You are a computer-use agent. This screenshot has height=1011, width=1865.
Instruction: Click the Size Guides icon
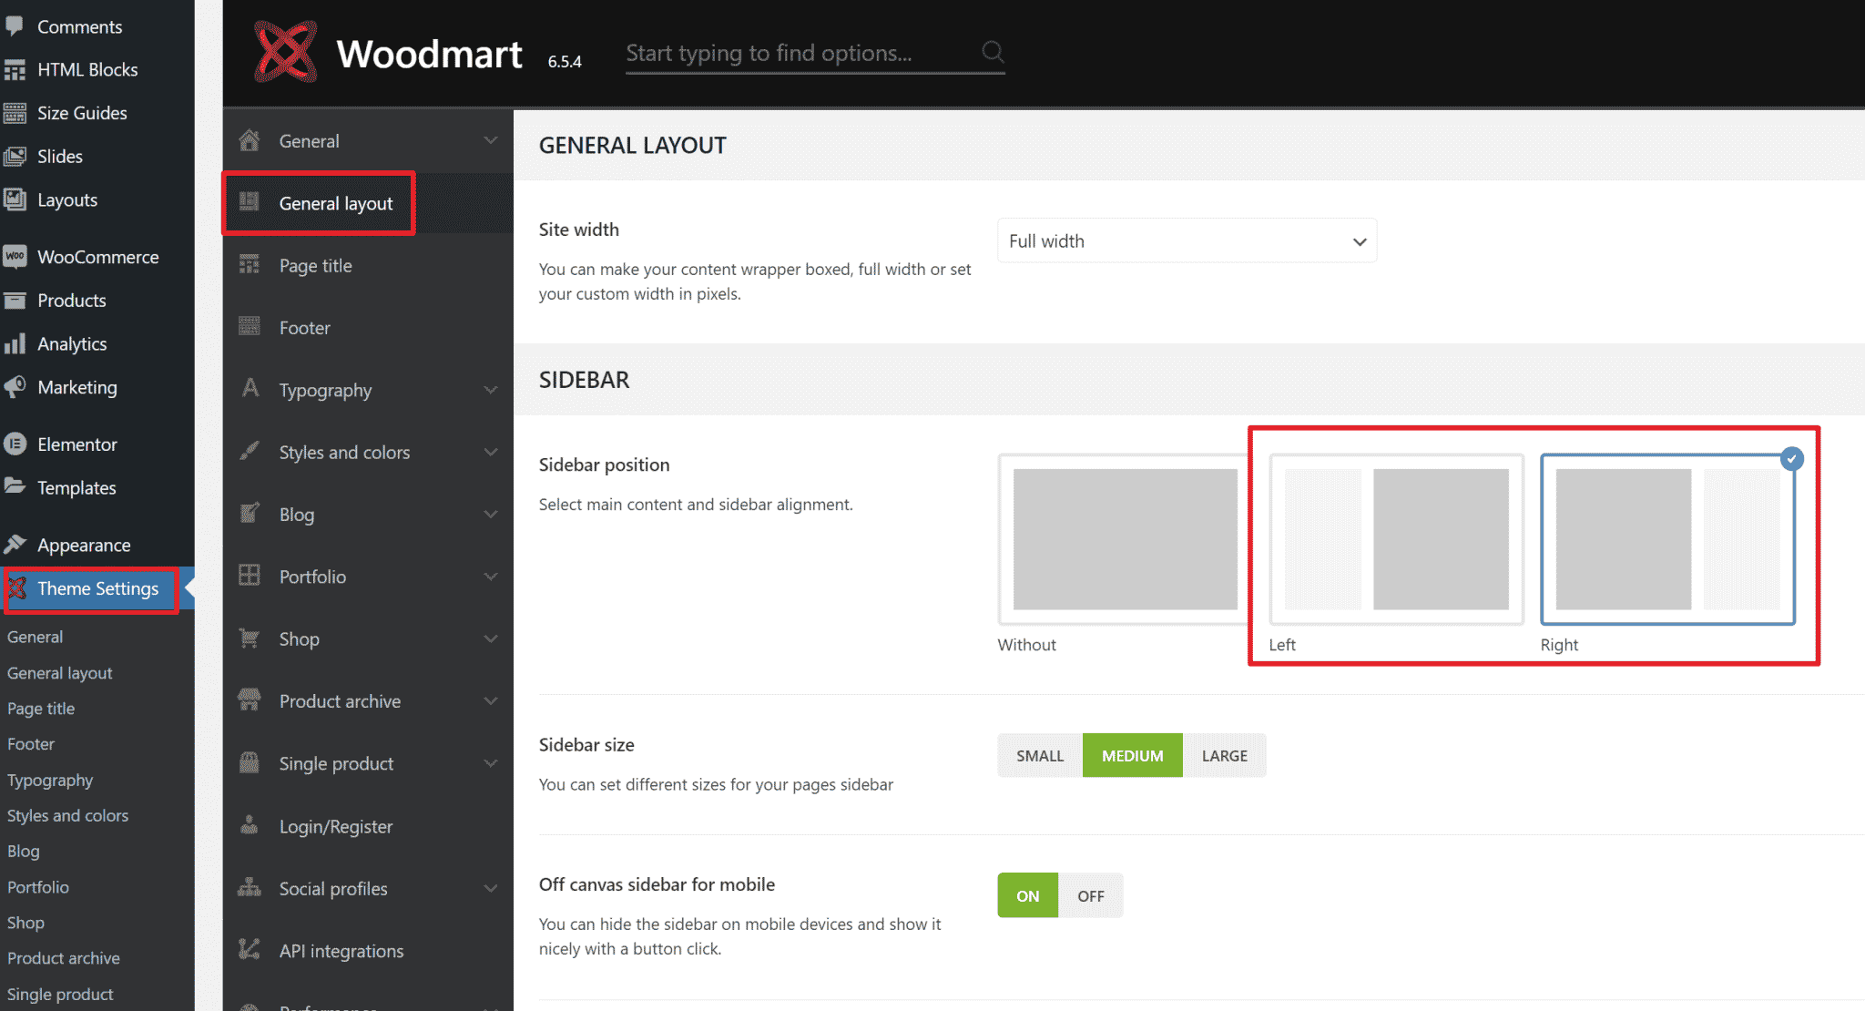[15, 113]
